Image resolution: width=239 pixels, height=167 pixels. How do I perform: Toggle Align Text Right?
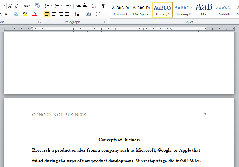click(x=61, y=14)
